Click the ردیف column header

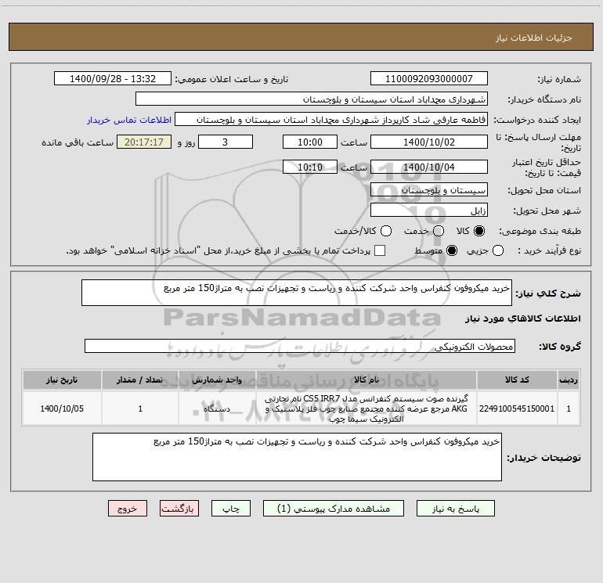(x=569, y=380)
